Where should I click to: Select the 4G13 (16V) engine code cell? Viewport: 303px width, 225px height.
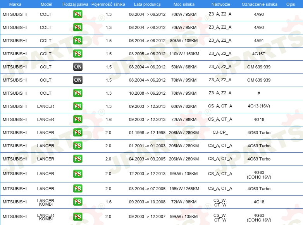(x=259, y=106)
